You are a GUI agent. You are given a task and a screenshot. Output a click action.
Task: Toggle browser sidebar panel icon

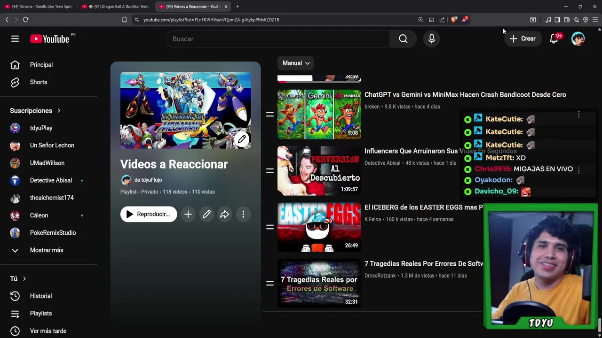tap(557, 20)
